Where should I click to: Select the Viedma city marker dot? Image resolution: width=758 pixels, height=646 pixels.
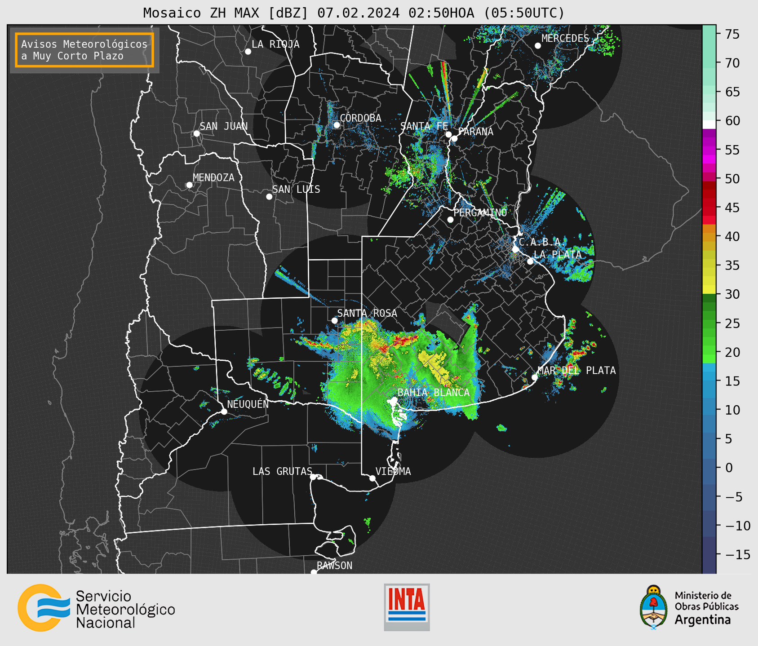click(x=372, y=478)
